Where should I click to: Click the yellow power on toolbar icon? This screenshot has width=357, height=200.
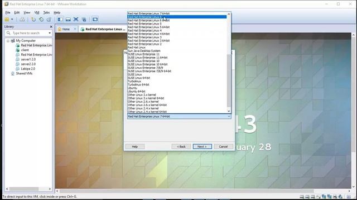[7, 19]
